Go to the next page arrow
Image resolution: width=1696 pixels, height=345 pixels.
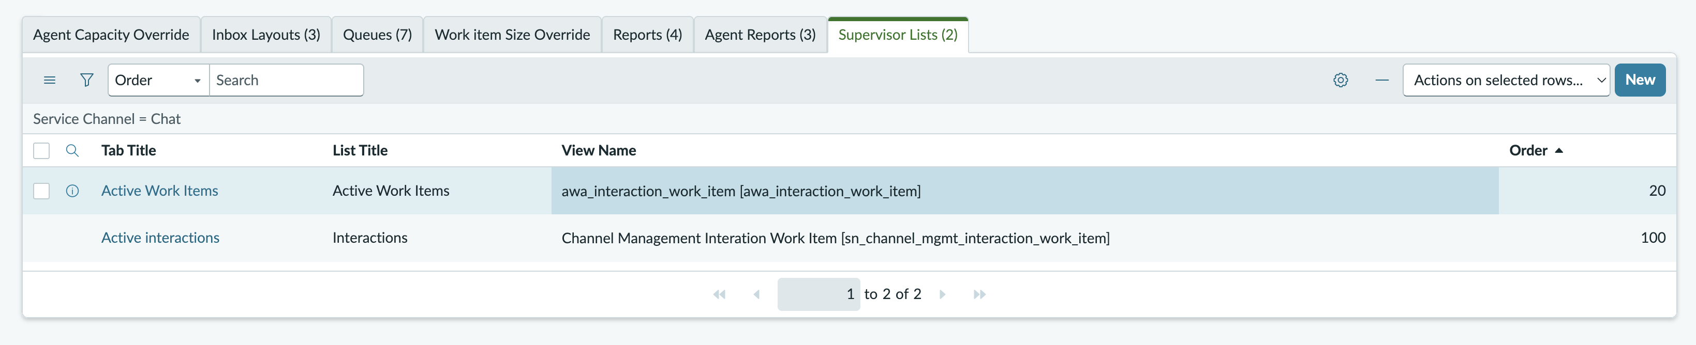click(942, 294)
